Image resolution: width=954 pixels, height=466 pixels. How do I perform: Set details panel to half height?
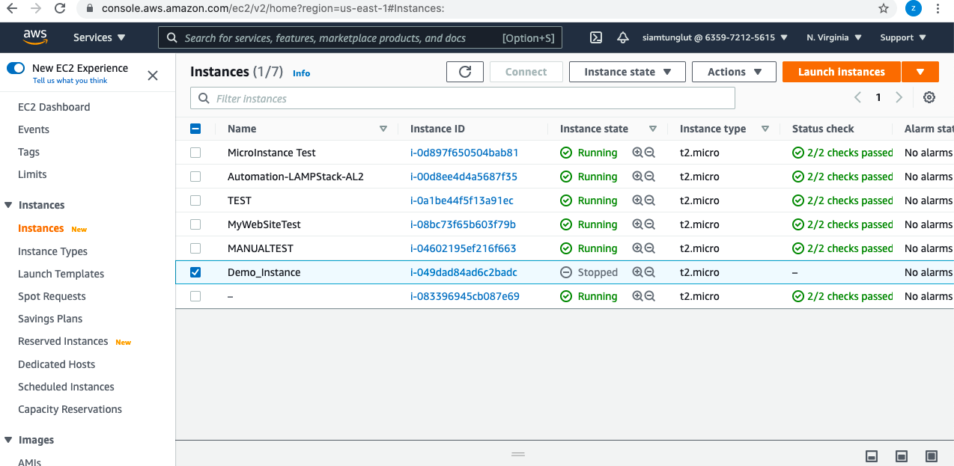(x=902, y=456)
